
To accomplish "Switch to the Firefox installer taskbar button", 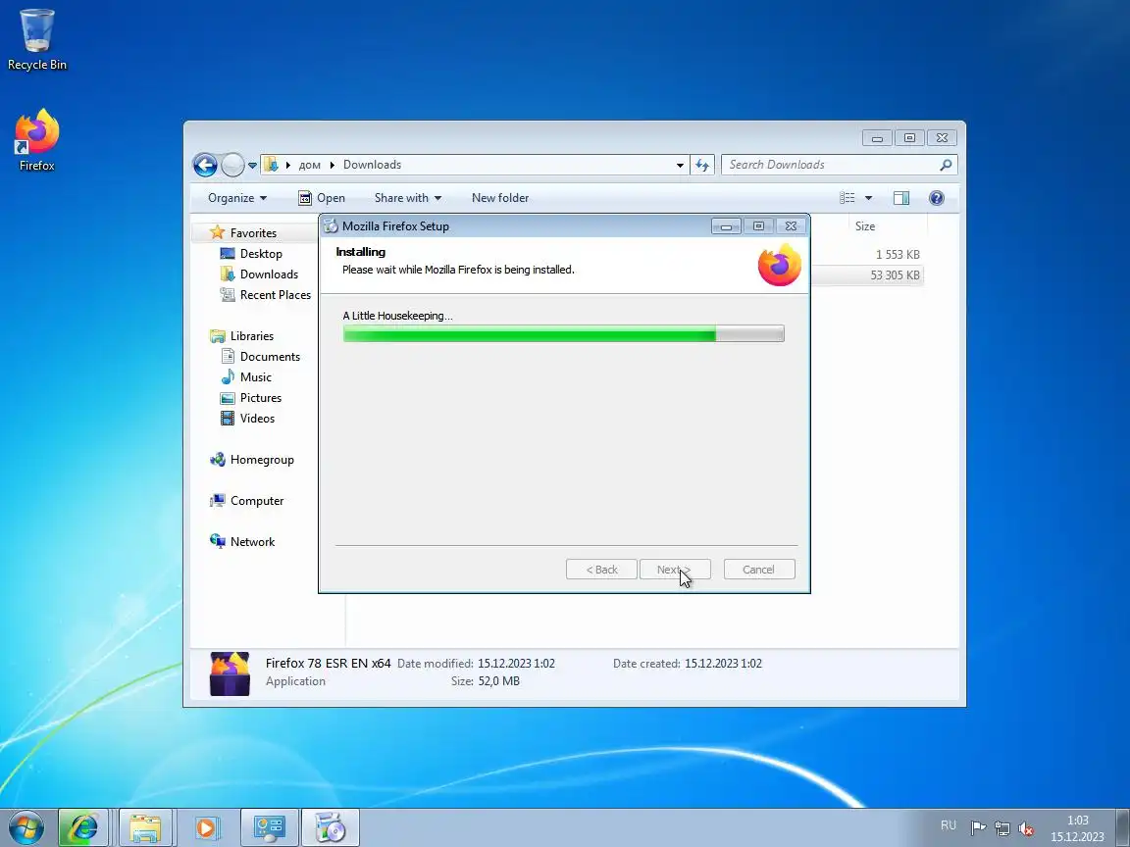I will (x=330, y=827).
